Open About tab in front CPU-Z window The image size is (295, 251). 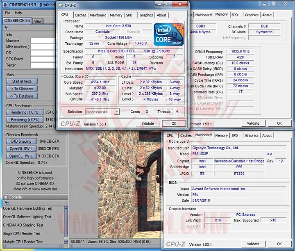pos(161,15)
